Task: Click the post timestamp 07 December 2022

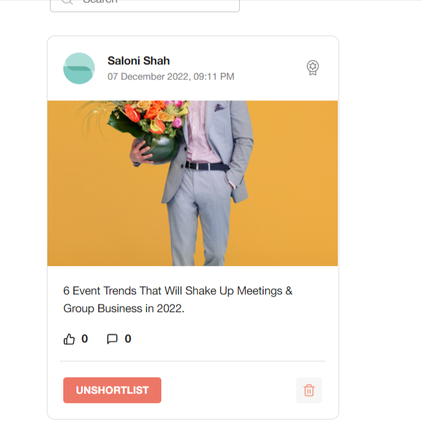Action: [171, 76]
